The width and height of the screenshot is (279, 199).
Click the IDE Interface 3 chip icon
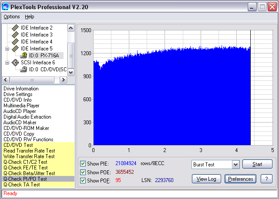click(x=15, y=35)
